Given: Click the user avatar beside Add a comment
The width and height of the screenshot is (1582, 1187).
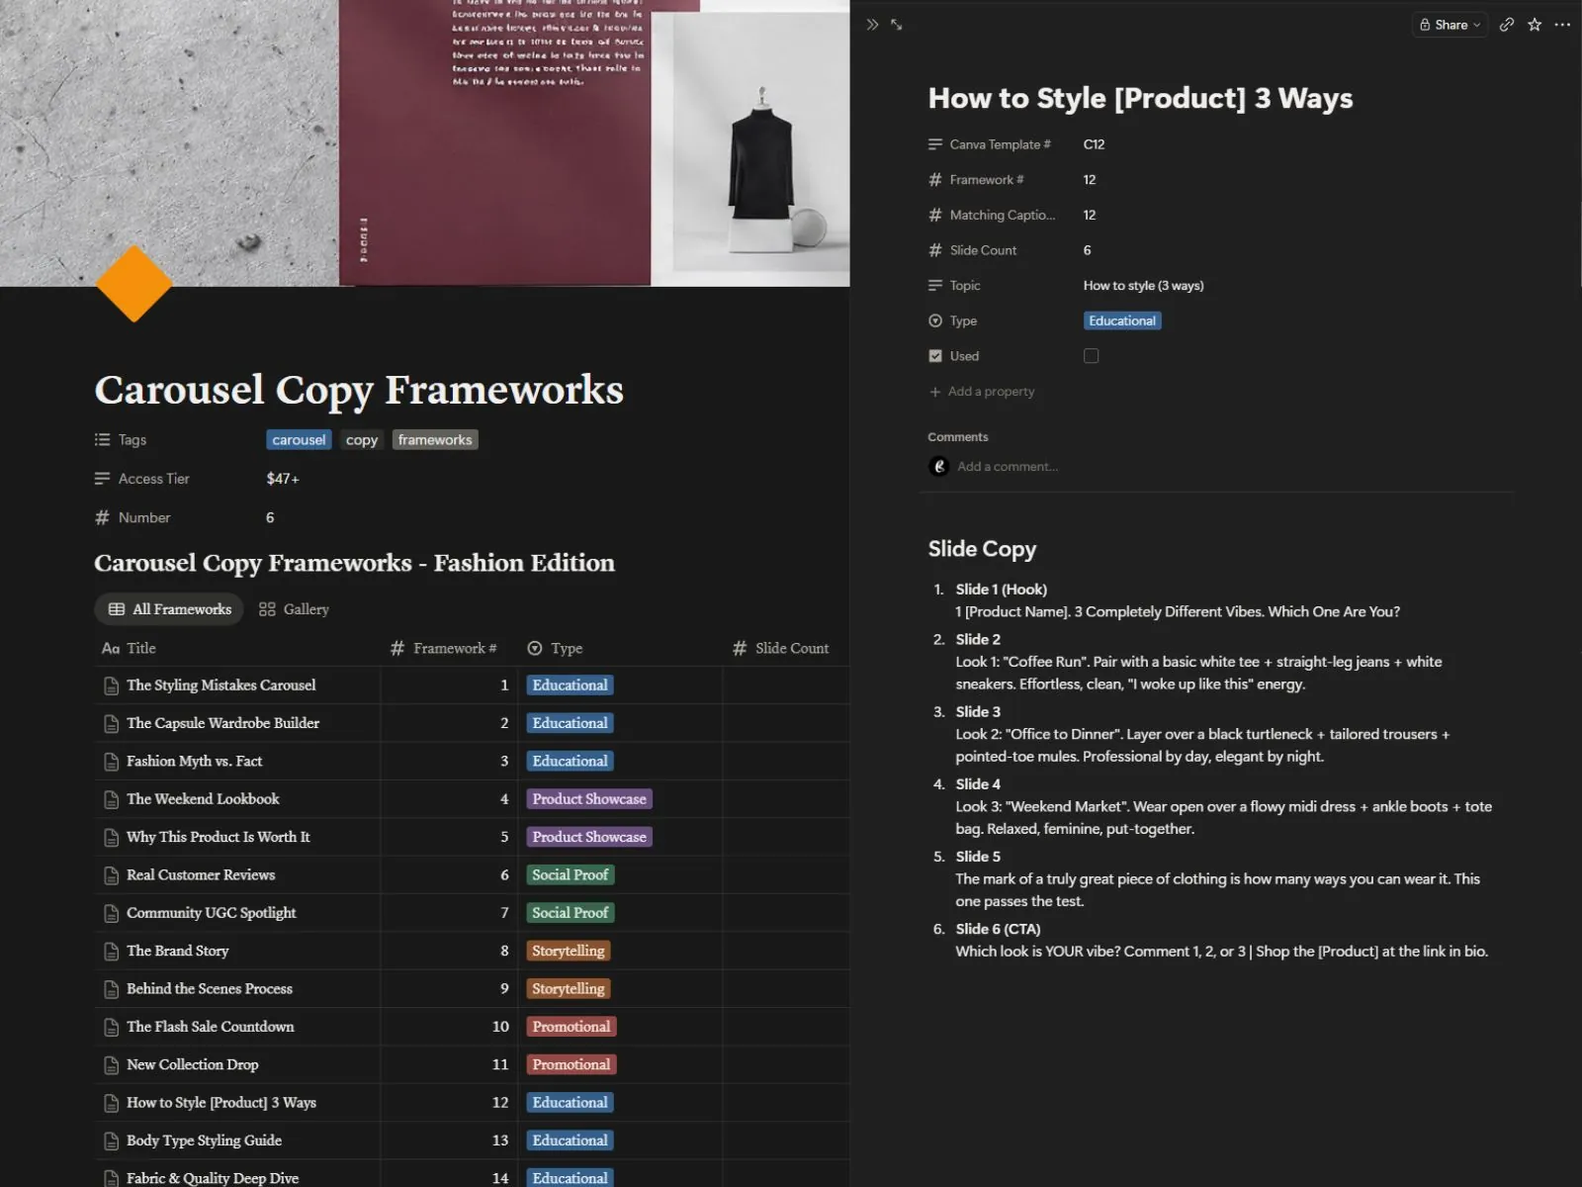Looking at the screenshot, I should pyautogui.click(x=939, y=466).
